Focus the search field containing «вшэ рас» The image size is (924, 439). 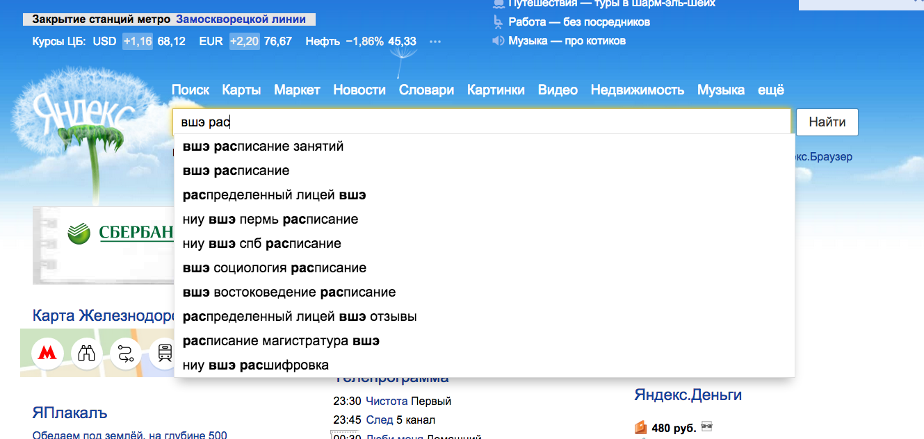482,122
